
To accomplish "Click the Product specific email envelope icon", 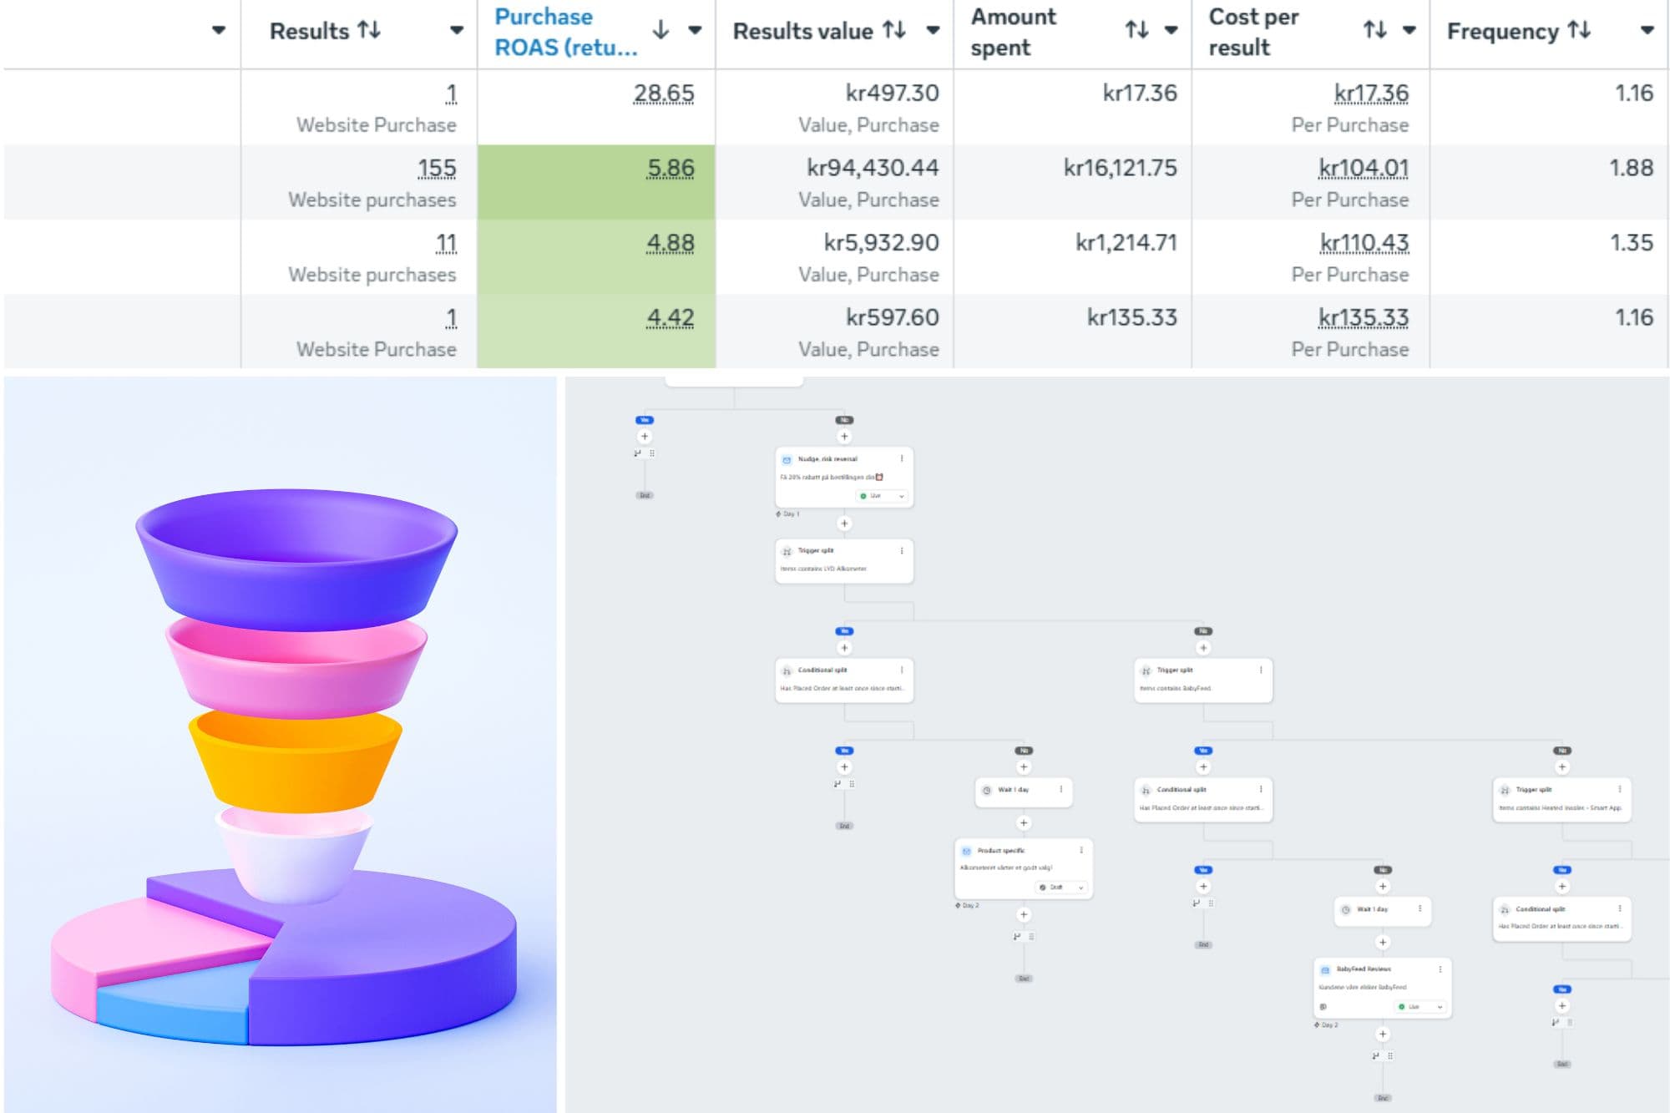I will click(x=966, y=851).
